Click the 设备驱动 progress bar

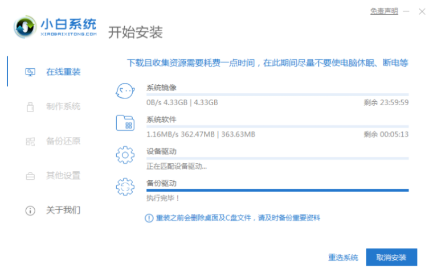click(277, 158)
